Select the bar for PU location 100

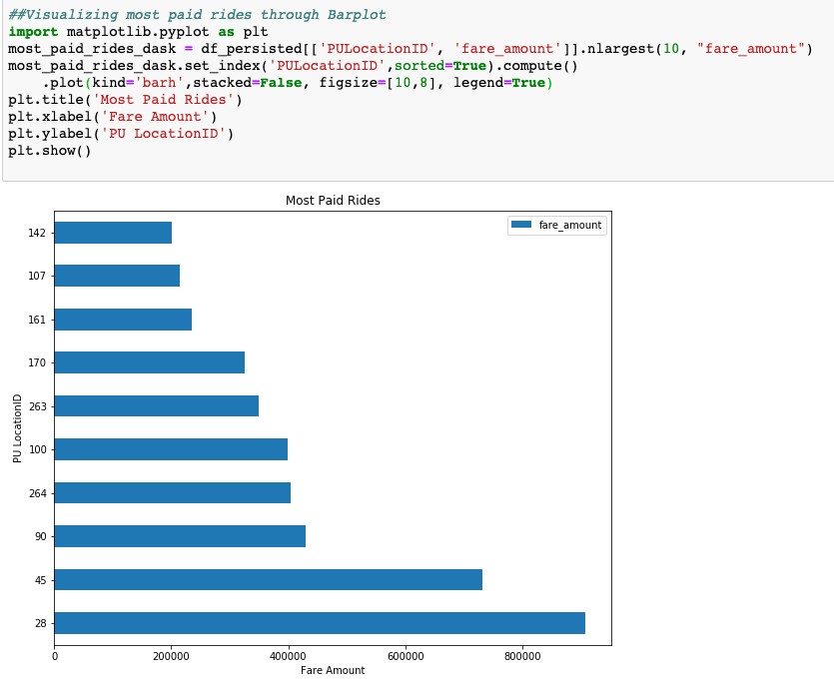pos(171,449)
